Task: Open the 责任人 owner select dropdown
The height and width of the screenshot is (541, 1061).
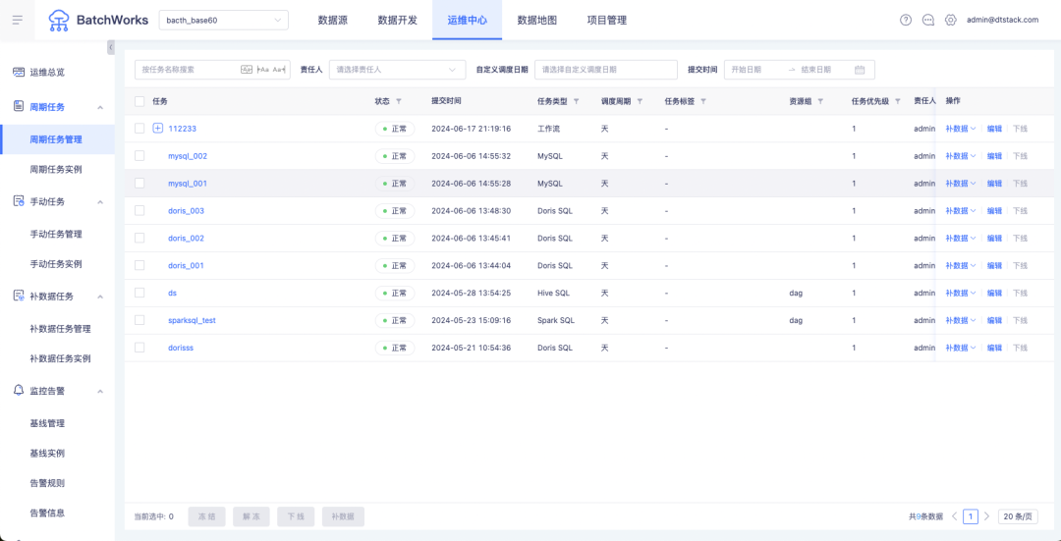Action: tap(397, 70)
